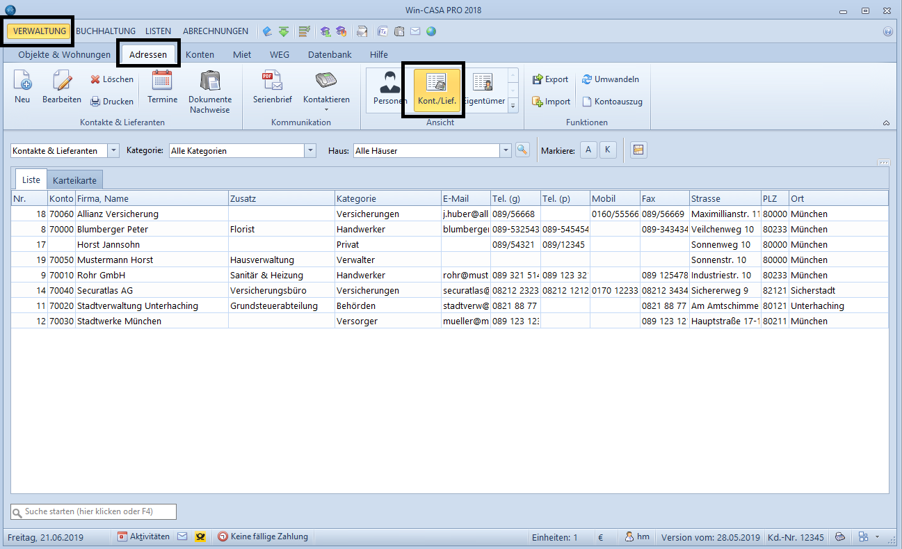Open the VERWALTUNG menu
902x549 pixels.
(40, 31)
